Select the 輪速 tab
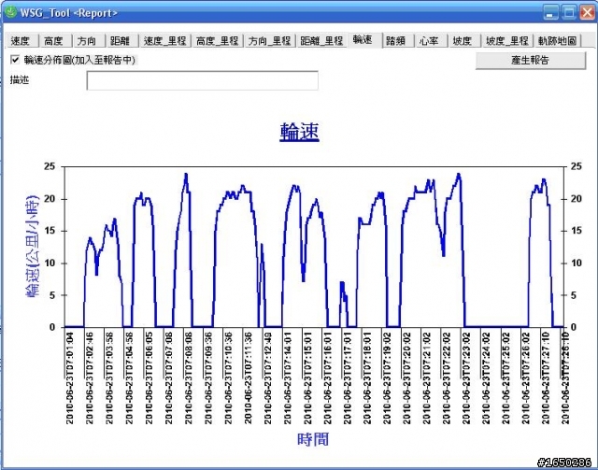This screenshot has height=470, width=598. pos(364,39)
